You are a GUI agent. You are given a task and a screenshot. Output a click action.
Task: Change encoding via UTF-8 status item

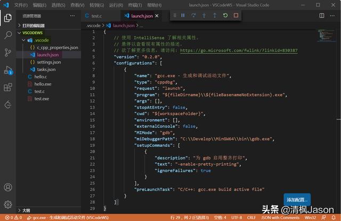(x=237, y=217)
